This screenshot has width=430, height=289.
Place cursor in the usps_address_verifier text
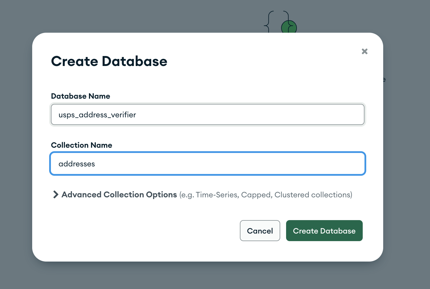point(97,115)
